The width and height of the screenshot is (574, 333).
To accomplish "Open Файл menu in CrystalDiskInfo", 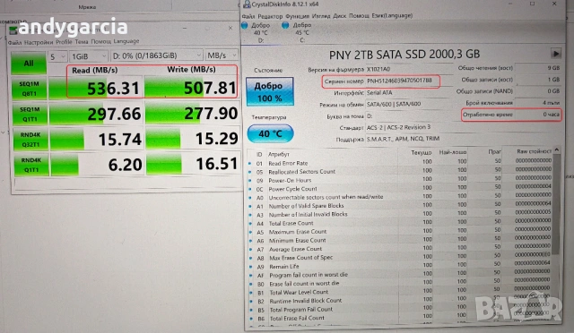I will (x=248, y=16).
